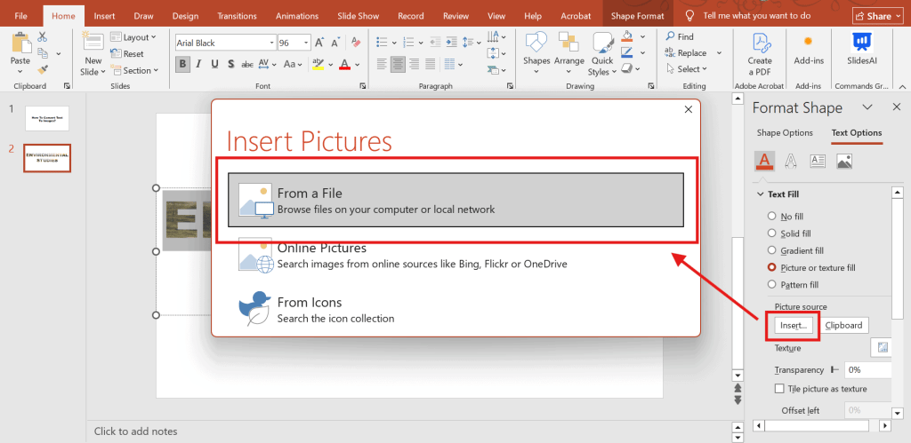The width and height of the screenshot is (911, 443).
Task: Toggle Underline formatting
Action: click(x=214, y=64)
